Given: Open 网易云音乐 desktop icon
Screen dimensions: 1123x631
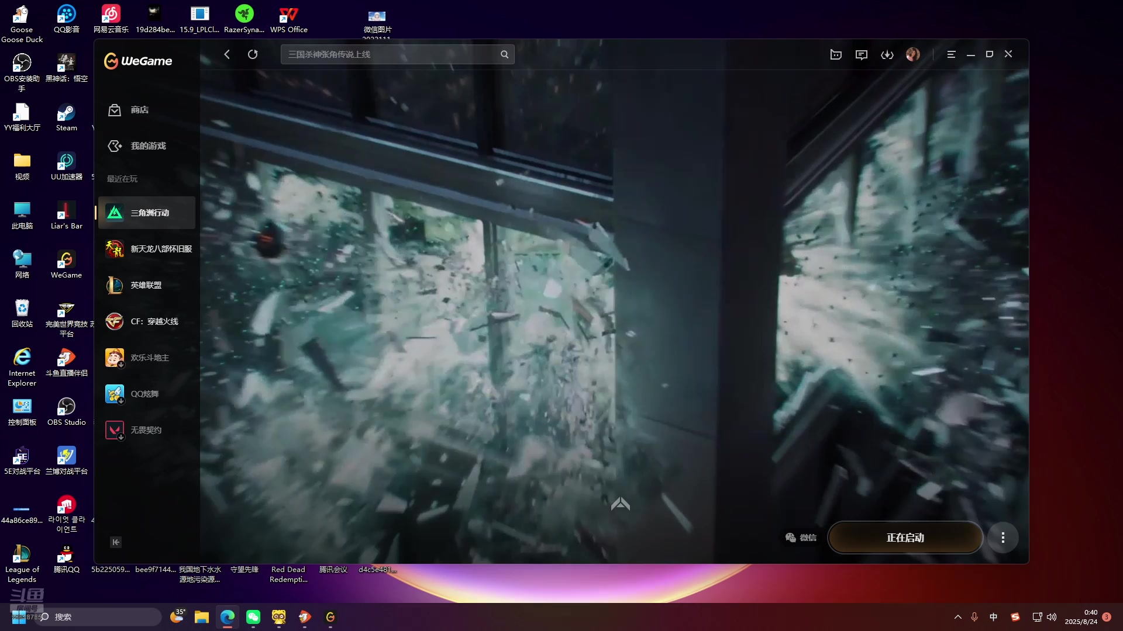Looking at the screenshot, I should 111,19.
